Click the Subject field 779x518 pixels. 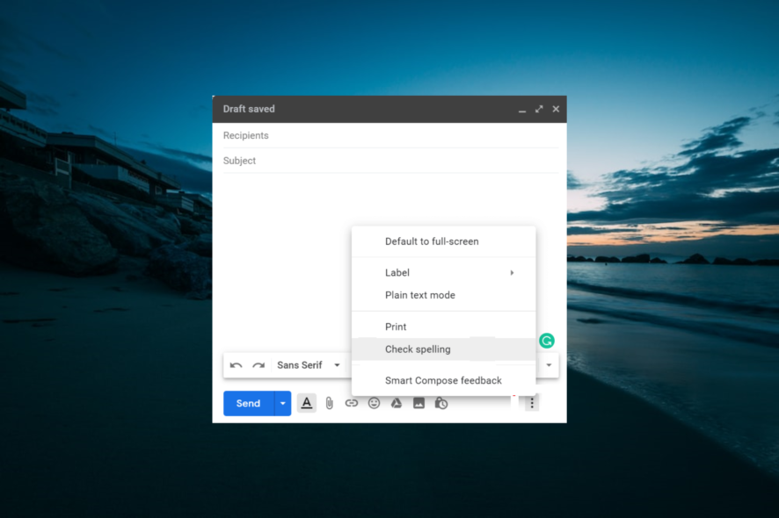coord(390,161)
